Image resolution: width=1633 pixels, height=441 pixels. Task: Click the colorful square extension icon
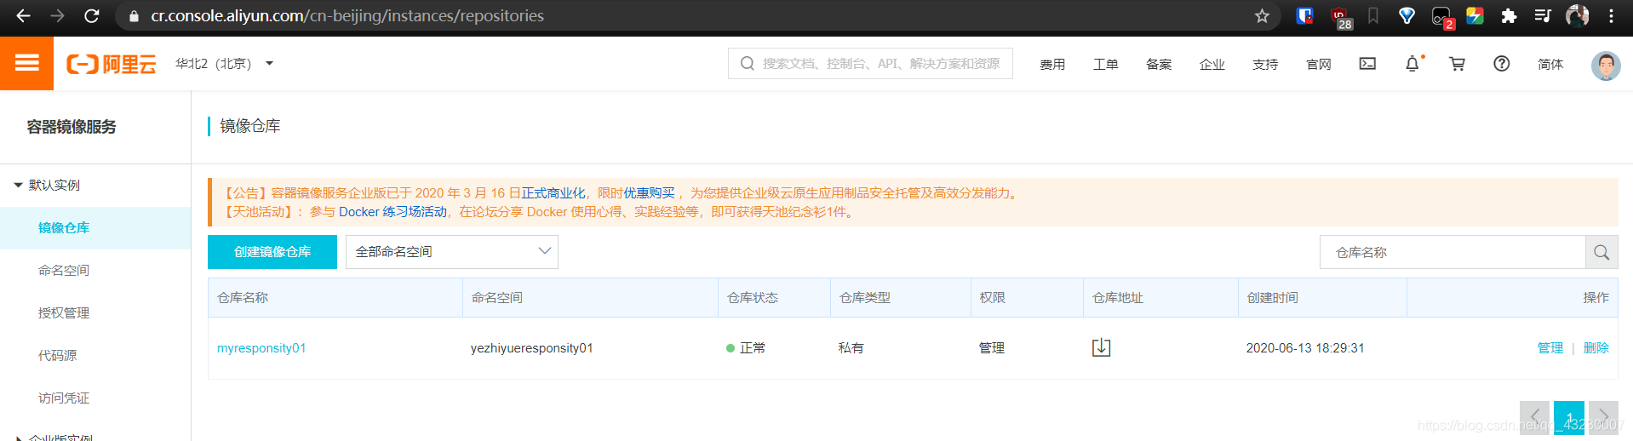click(x=1475, y=15)
